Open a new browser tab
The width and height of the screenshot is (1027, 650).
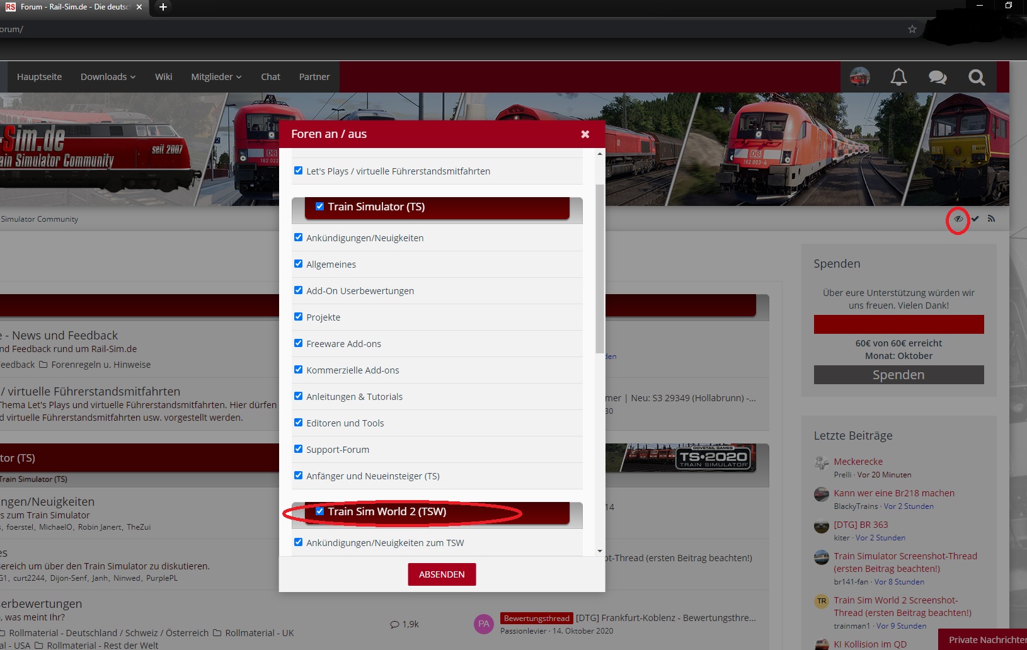tap(163, 7)
